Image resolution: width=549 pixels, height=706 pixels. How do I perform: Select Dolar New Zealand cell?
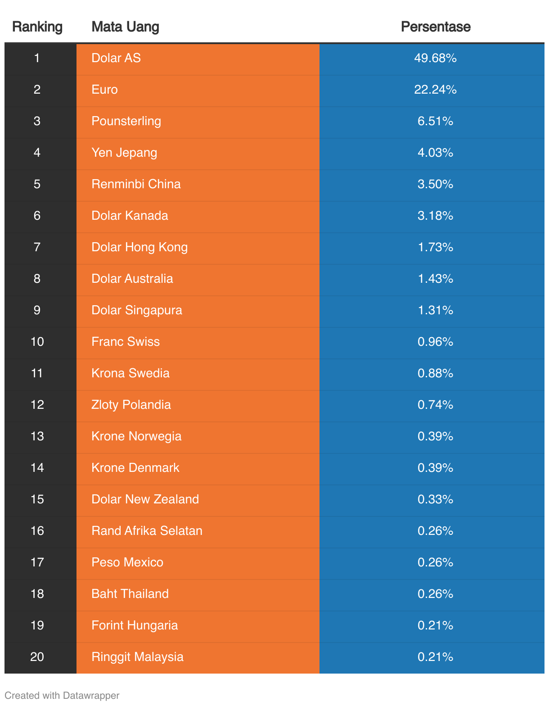(145, 499)
